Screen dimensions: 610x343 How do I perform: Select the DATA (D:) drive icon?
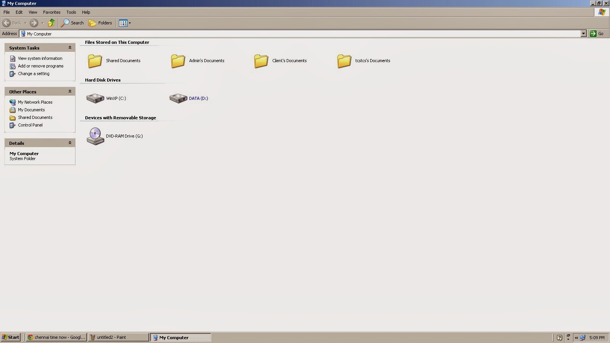pos(178,98)
